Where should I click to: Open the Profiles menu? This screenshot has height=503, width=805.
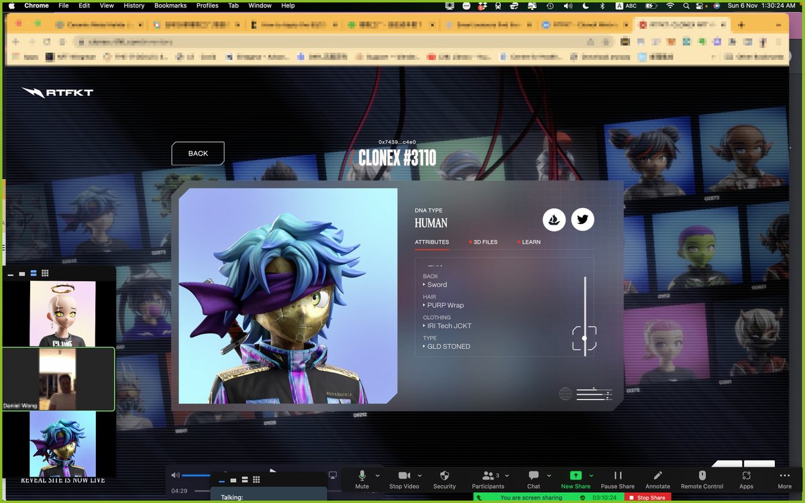[207, 5]
